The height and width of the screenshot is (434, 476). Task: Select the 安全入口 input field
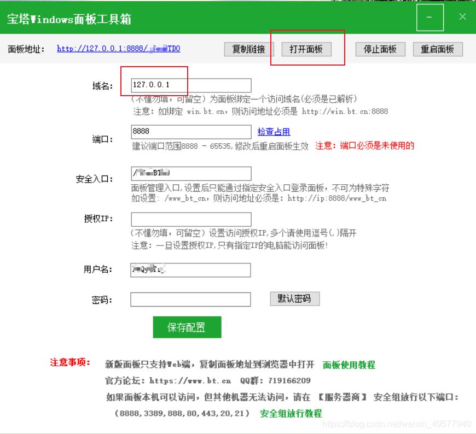click(191, 173)
